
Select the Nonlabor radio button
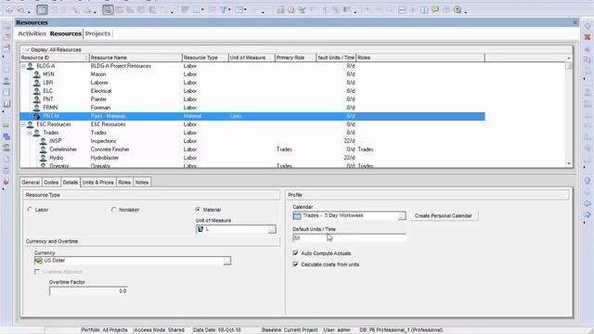(114, 210)
